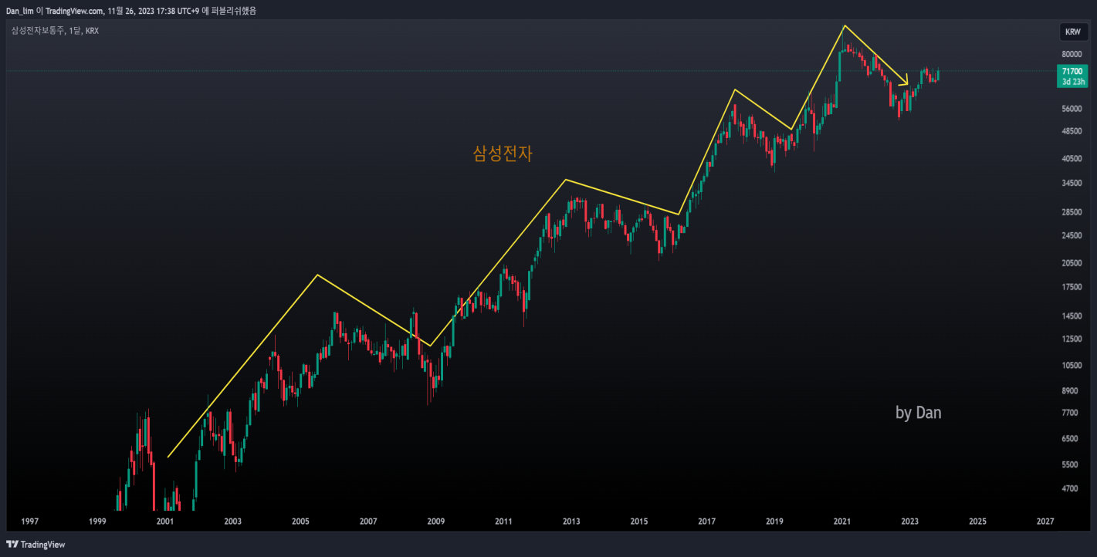Viewport: 1097px width, 557px height.
Task: Click the 삼성전자보통주 symbol title
Action: coord(38,31)
